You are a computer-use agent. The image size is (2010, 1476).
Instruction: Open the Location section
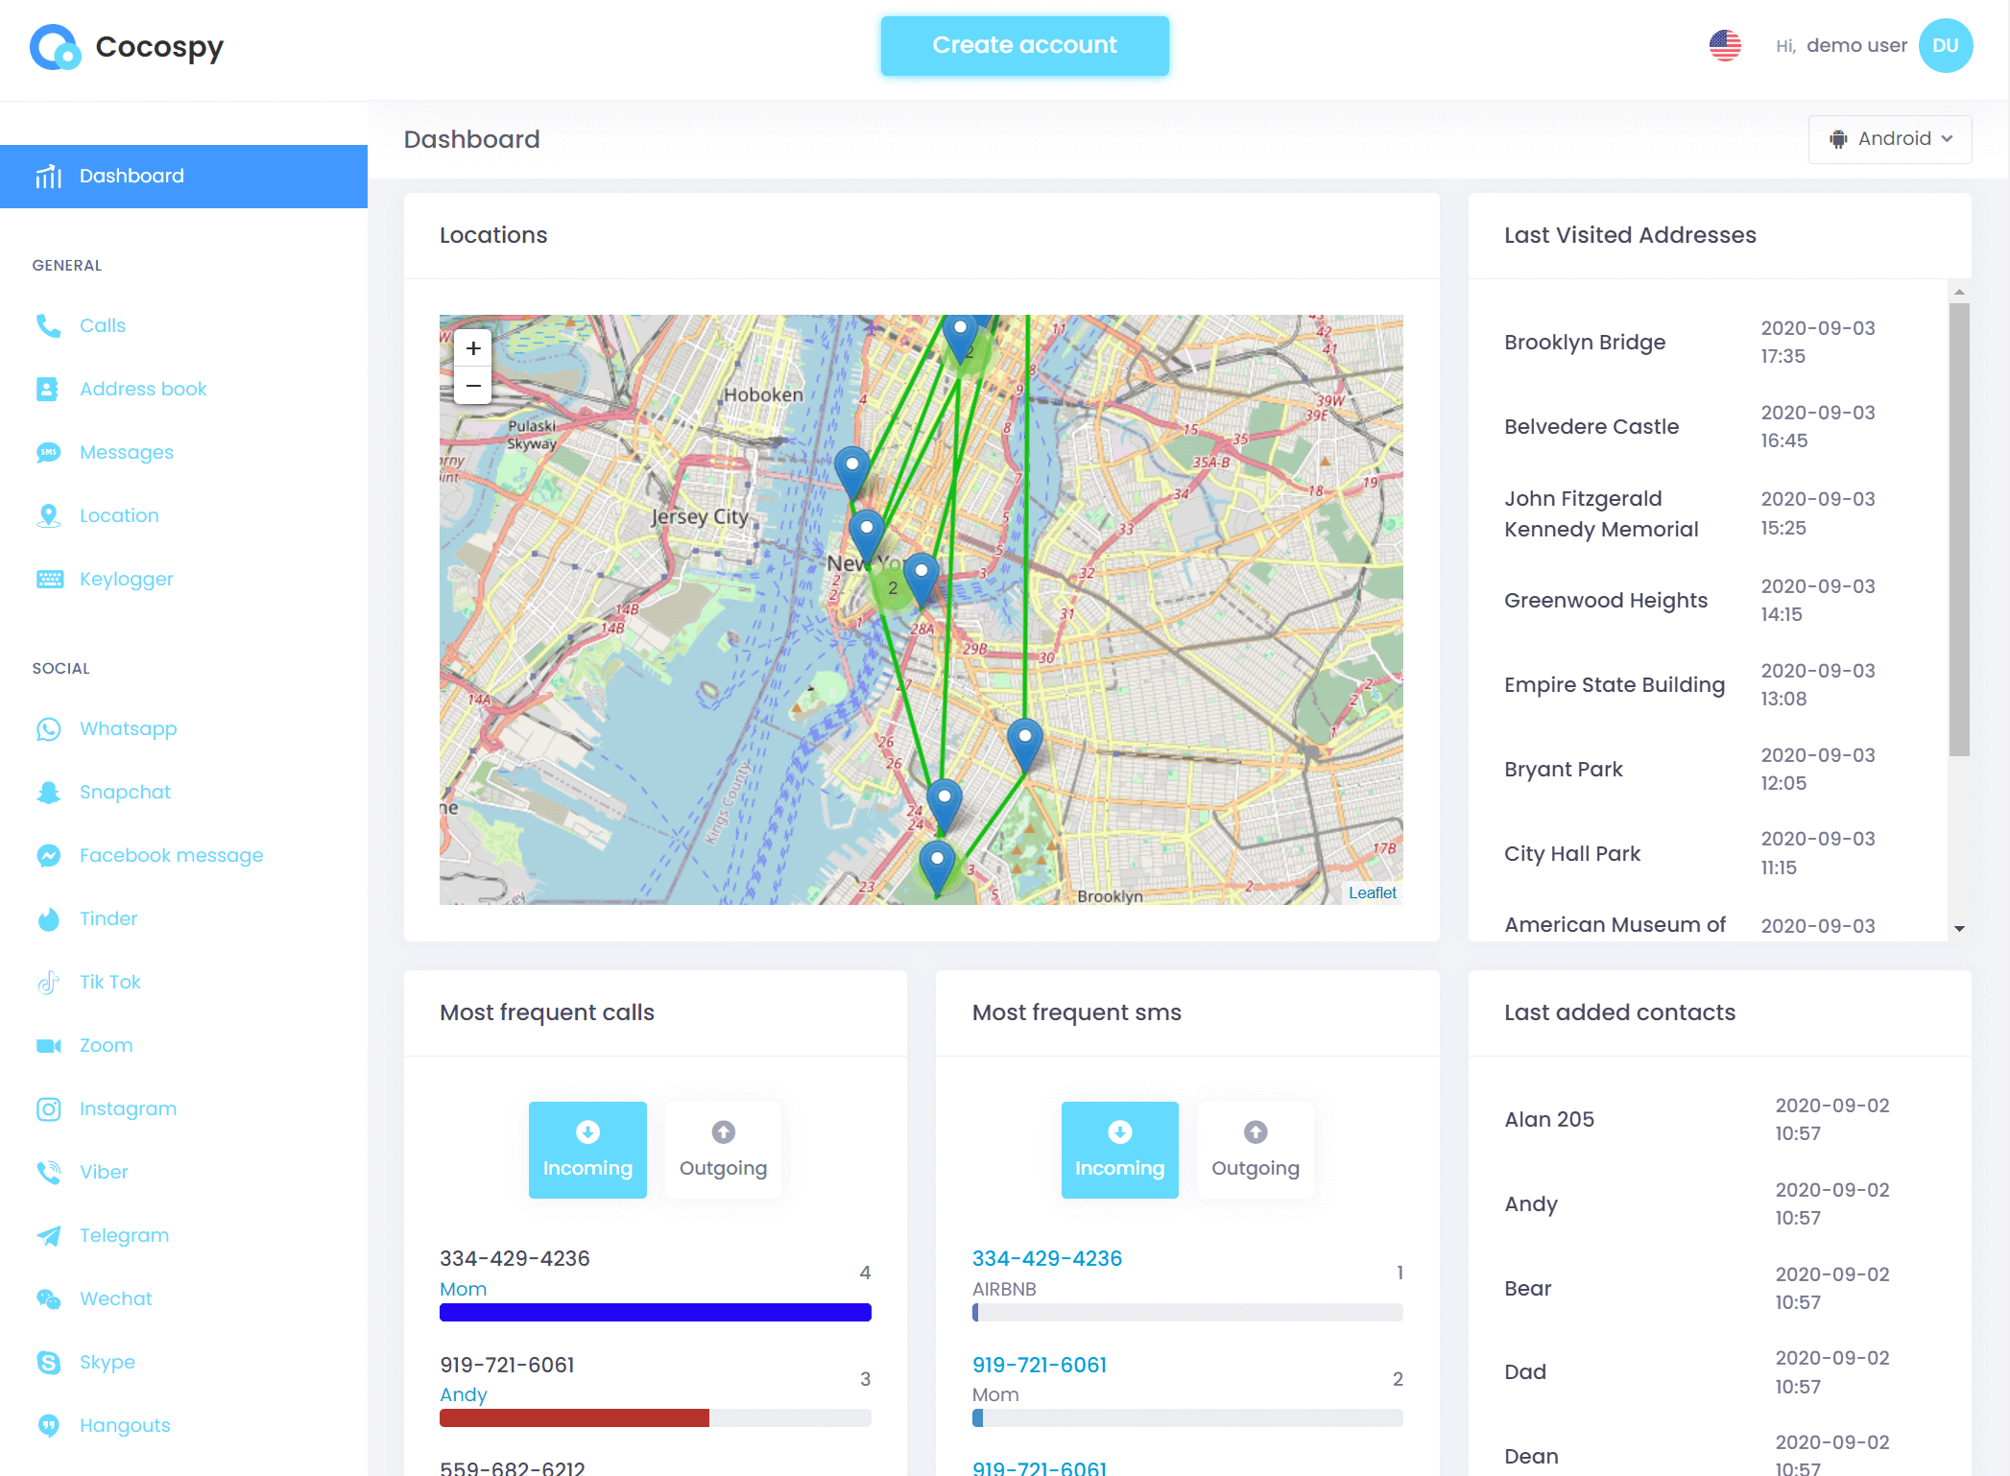click(x=119, y=515)
